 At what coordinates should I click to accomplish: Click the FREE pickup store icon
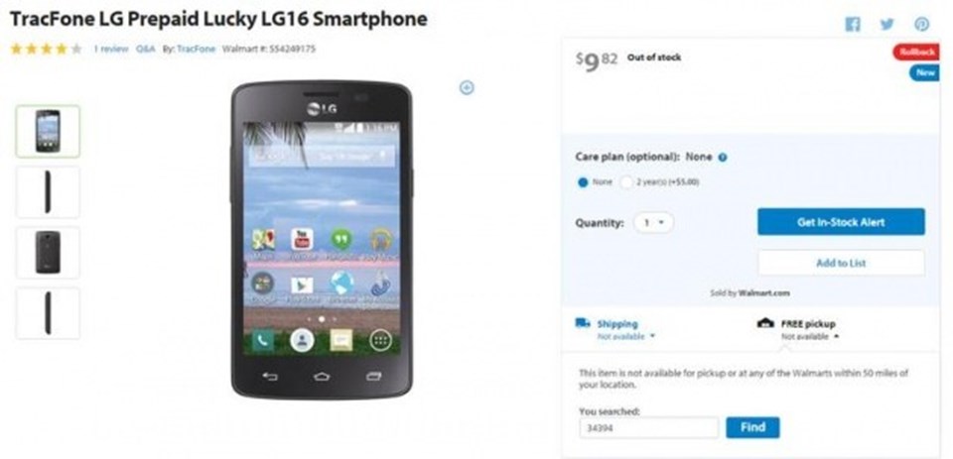pyautogui.click(x=765, y=323)
